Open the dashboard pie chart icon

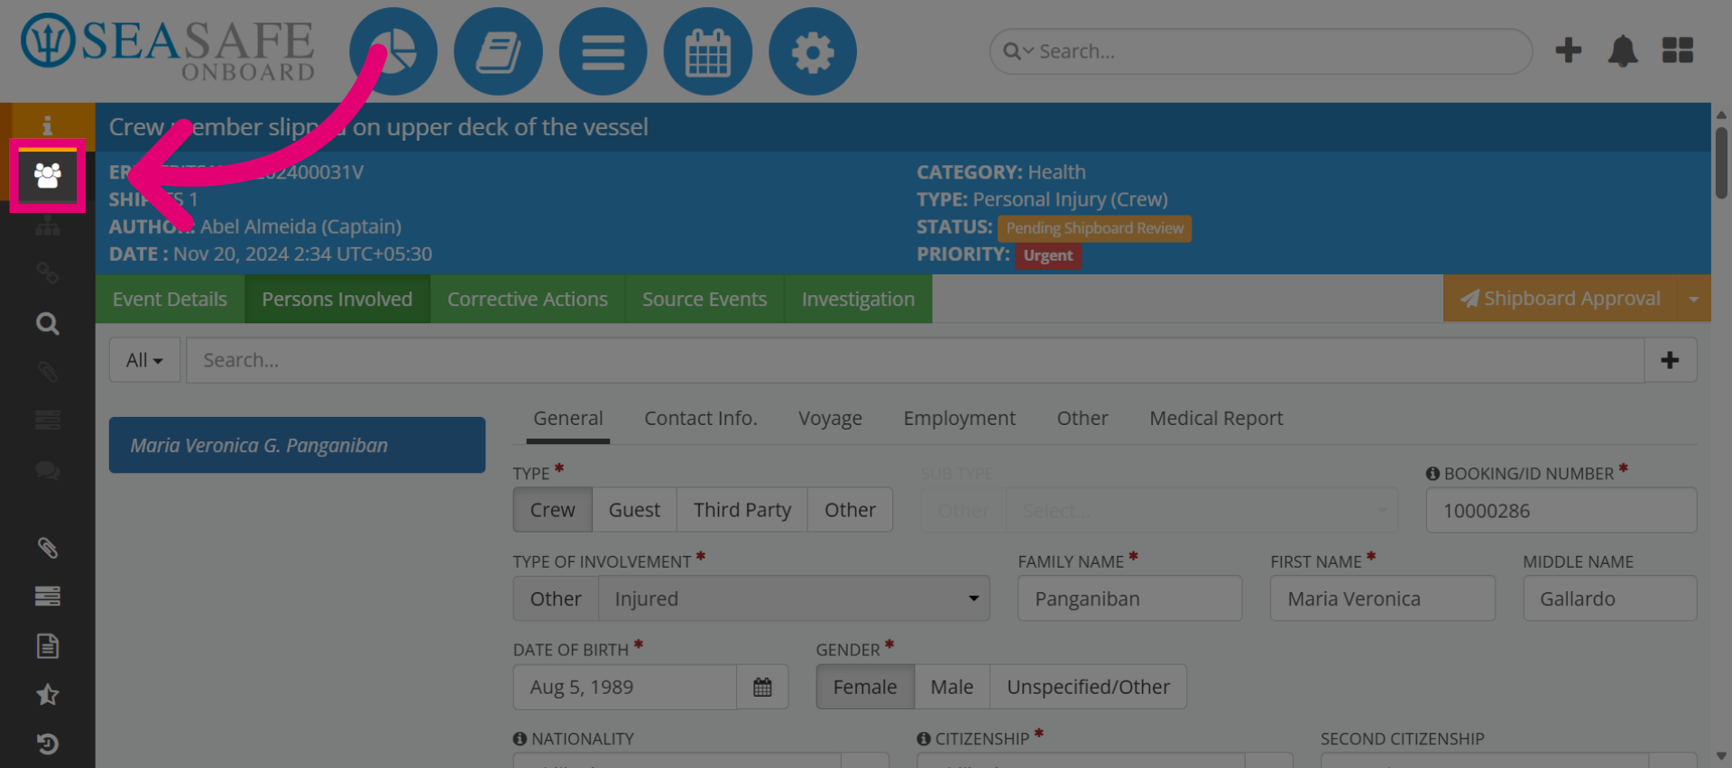point(393,51)
